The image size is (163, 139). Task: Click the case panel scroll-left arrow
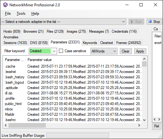[x=155, y=120]
